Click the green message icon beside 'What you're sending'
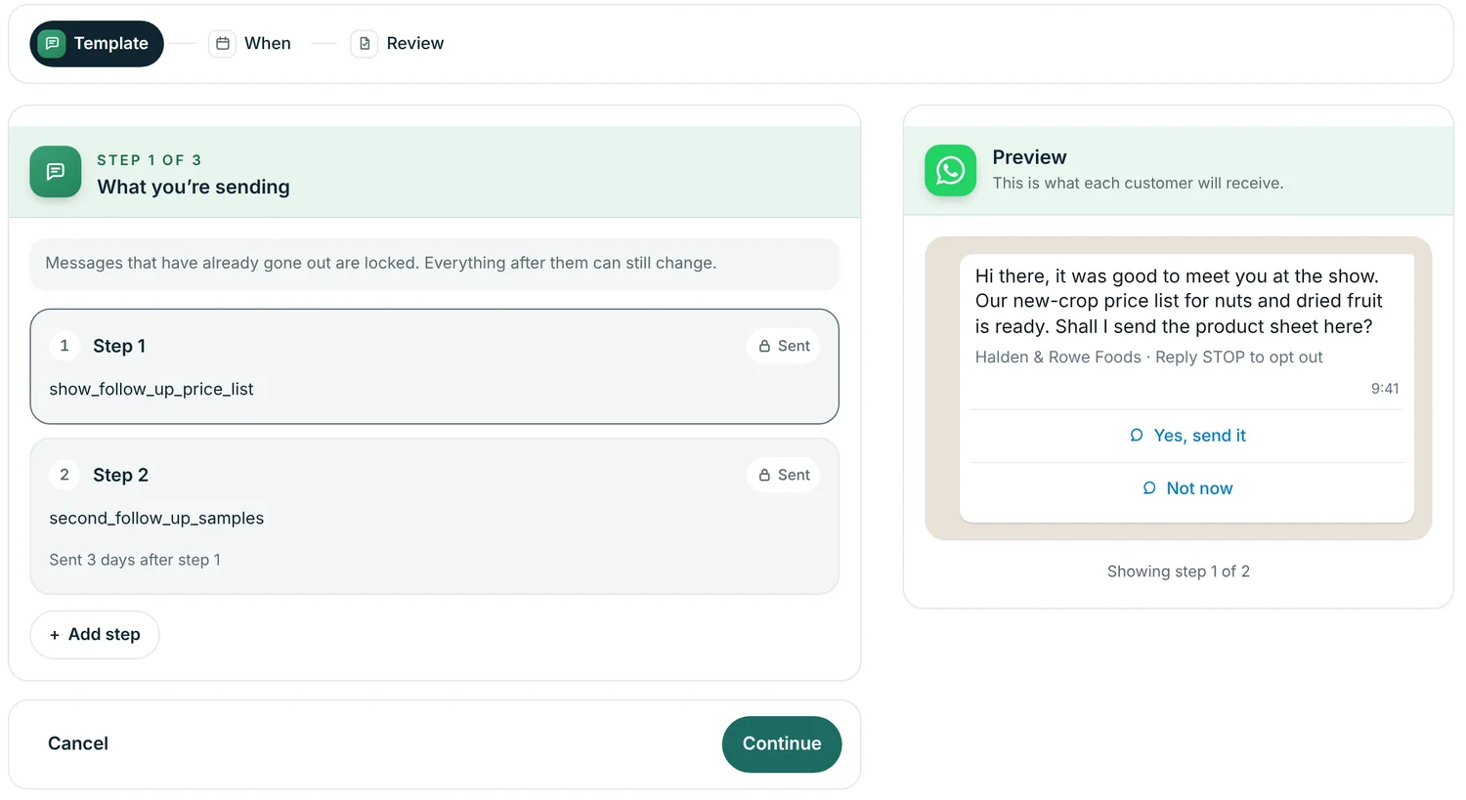The height and width of the screenshot is (800, 1466). pyautogui.click(x=56, y=172)
